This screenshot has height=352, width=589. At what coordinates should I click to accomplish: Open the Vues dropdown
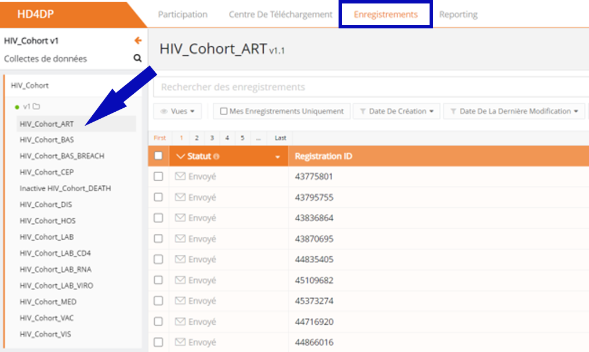point(177,111)
